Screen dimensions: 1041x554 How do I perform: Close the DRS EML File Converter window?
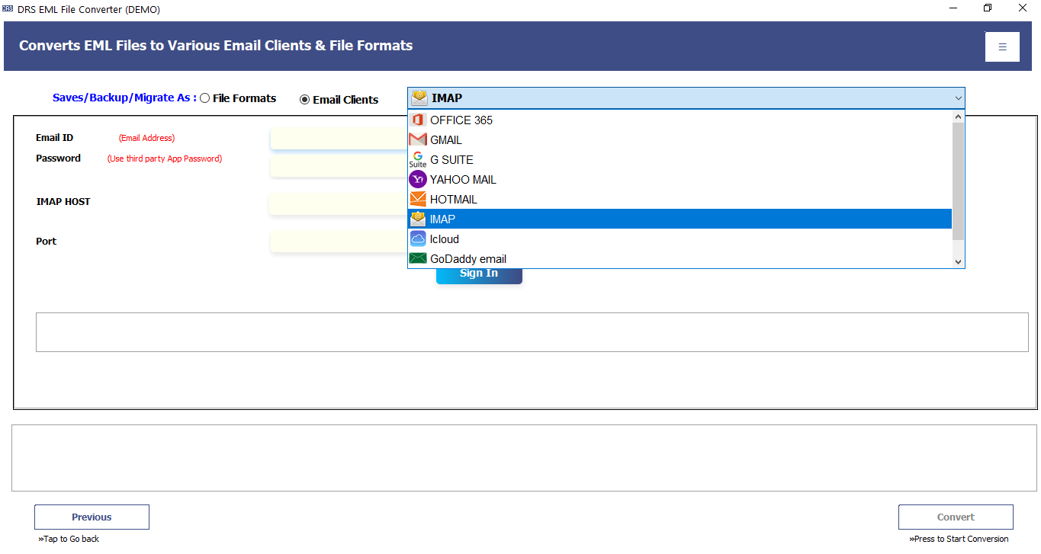coord(1023,8)
